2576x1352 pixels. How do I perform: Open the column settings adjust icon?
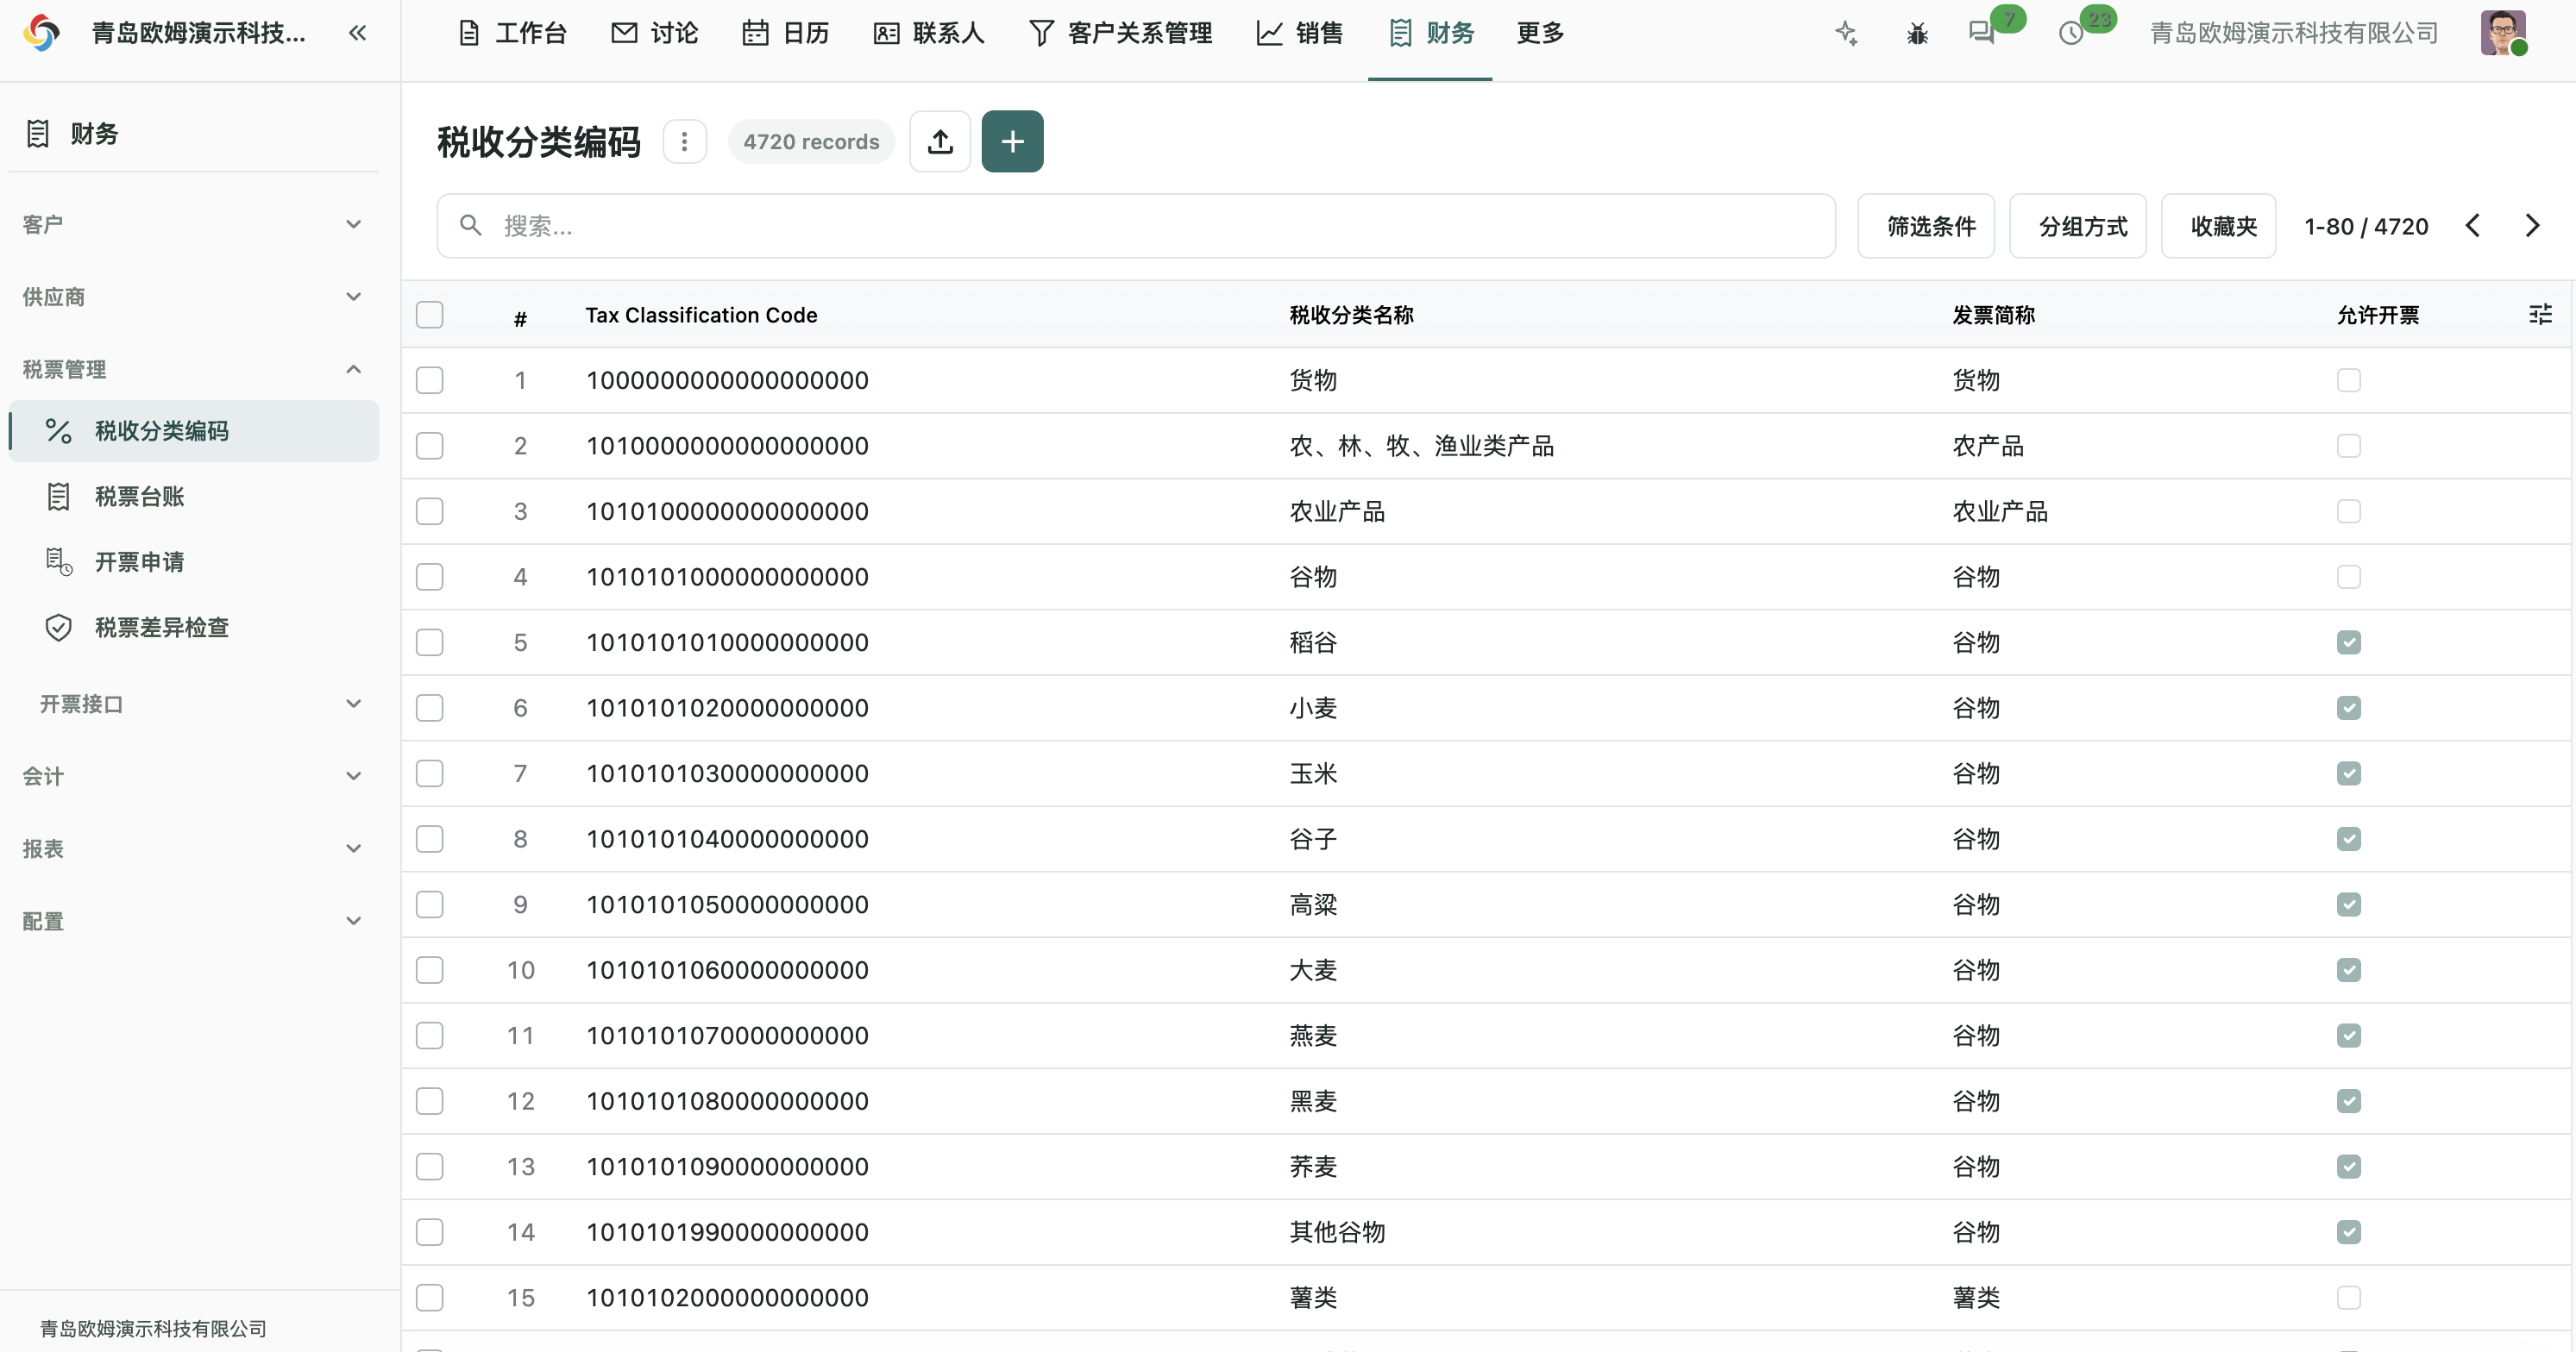[2540, 315]
